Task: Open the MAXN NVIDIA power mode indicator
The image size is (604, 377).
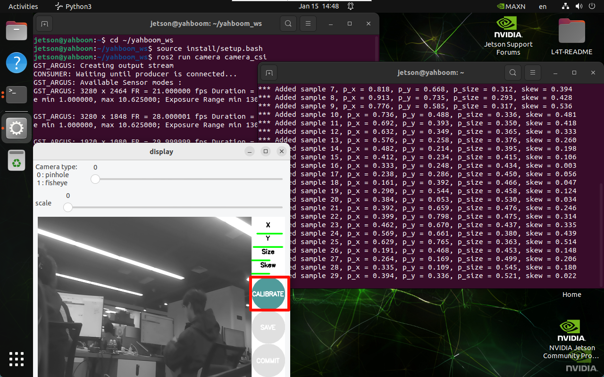Action: click(x=511, y=7)
